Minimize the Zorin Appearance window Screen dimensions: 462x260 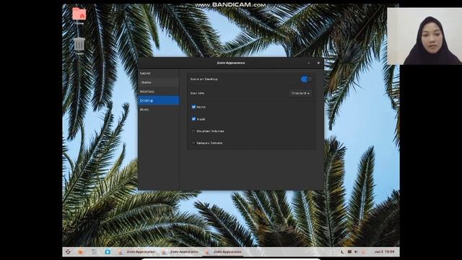click(309, 63)
